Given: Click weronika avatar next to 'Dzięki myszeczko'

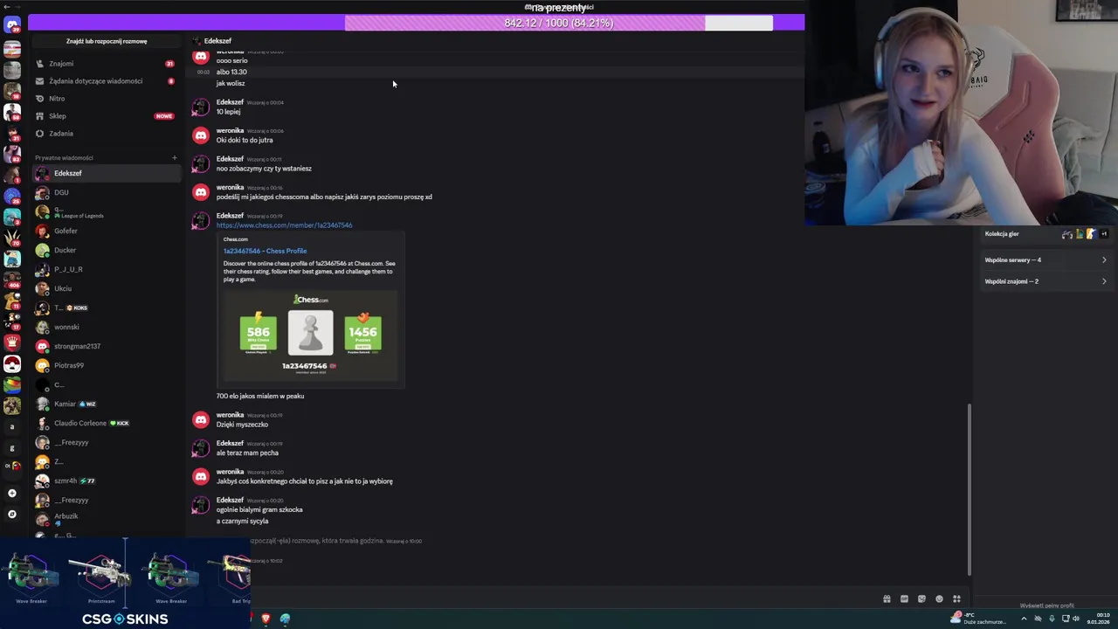Looking at the screenshot, I should click(x=201, y=419).
